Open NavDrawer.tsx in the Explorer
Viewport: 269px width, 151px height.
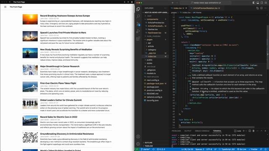(x=154, y=33)
